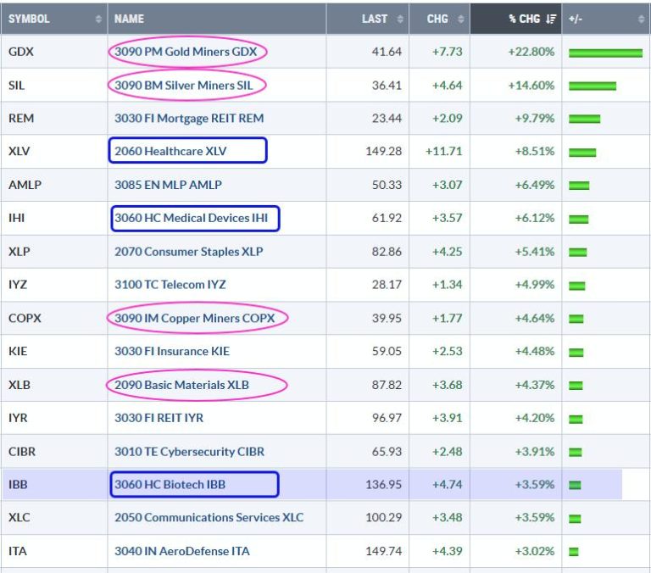Open 3100 TC Telecom IYZ link
Viewport: 651px width, 573px height.
click(x=170, y=285)
